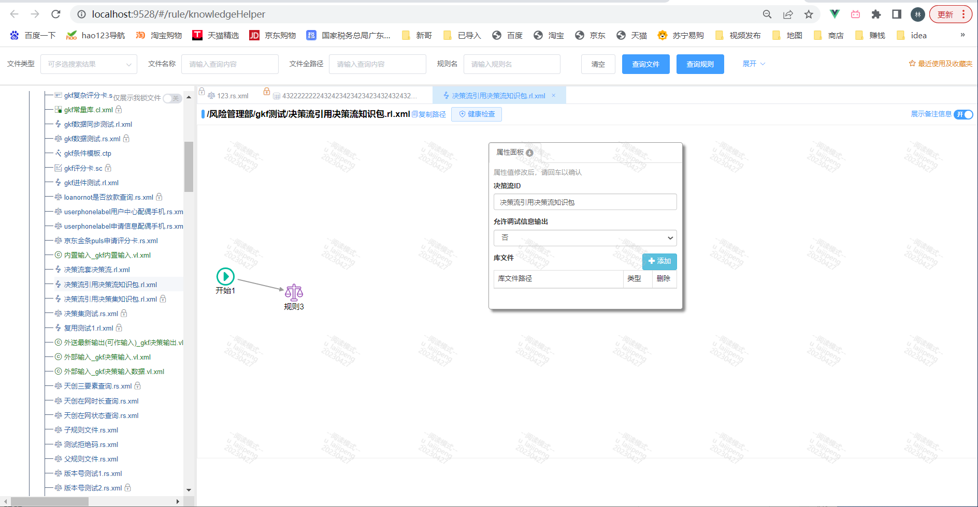
Task: Click lock icon beside 决策流引用决策集知识包.rl.xml
Action: pyautogui.click(x=163, y=299)
